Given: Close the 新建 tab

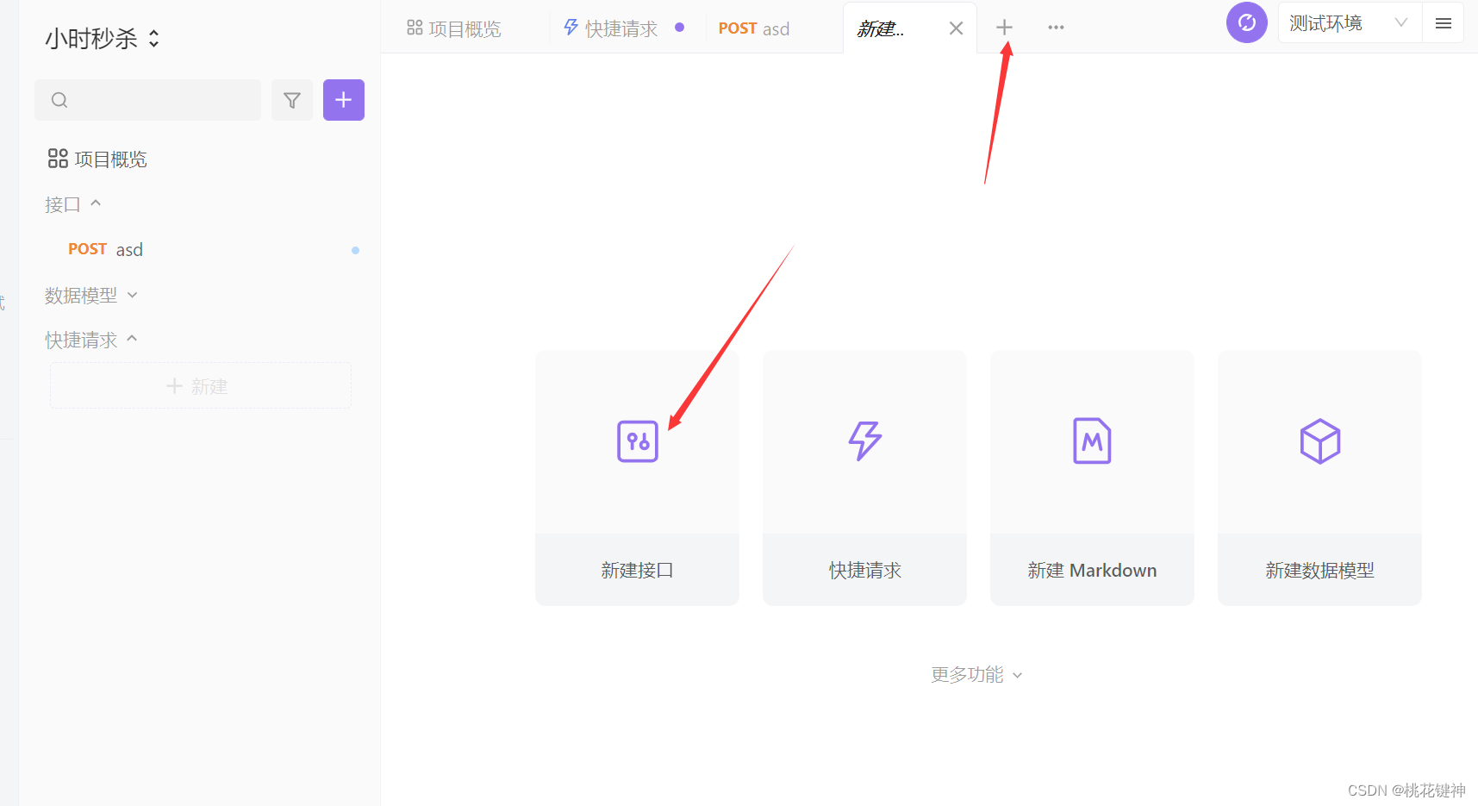Looking at the screenshot, I should click(956, 28).
